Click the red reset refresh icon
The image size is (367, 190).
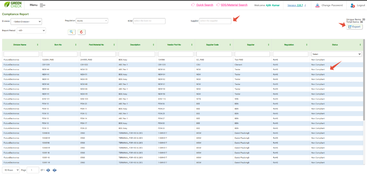pos(81,32)
